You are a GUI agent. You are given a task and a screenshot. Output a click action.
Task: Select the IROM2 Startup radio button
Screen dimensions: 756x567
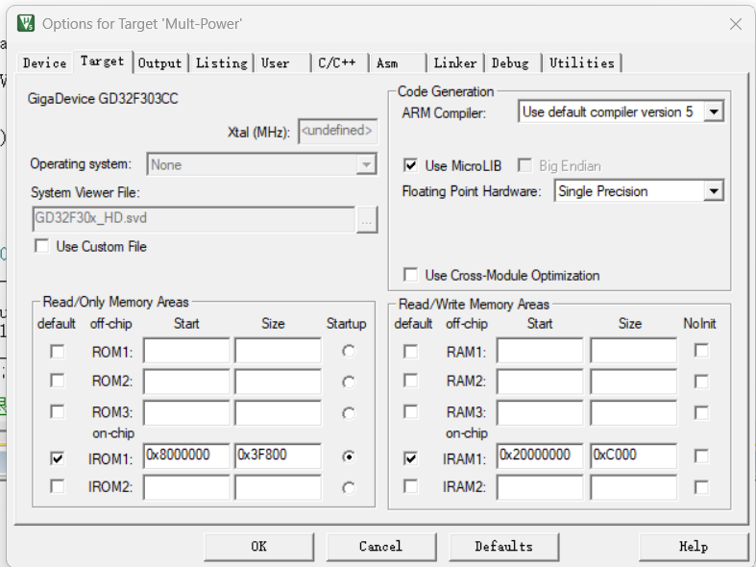click(348, 488)
